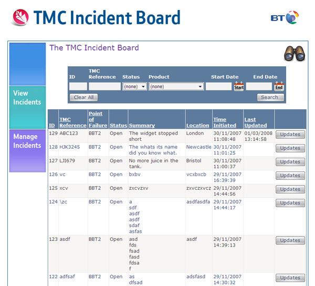Click summary bxbv cell
Viewport: 315px width, 286px height.
pyautogui.click(x=134, y=174)
